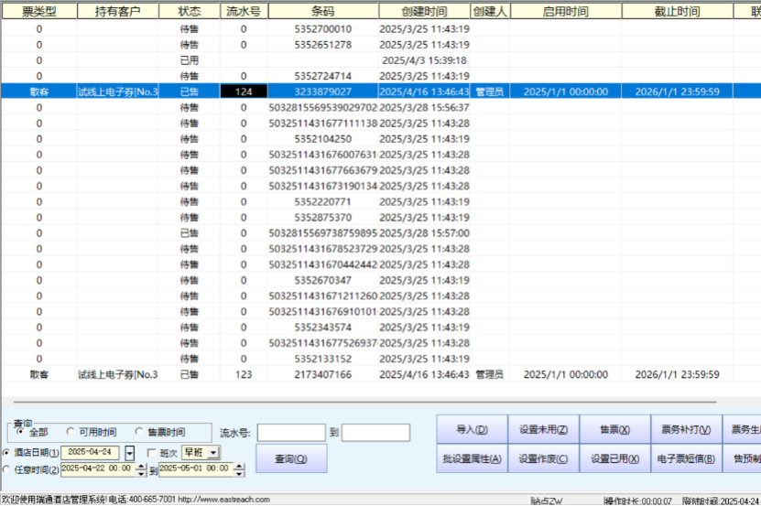
Task: Select the 可用时间 radio option
Action: click(x=71, y=432)
